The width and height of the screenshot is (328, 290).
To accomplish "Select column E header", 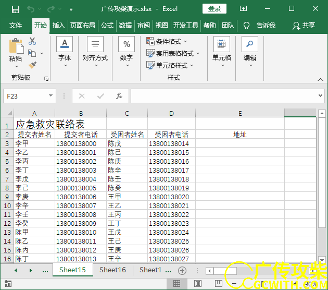I will (x=240, y=113).
